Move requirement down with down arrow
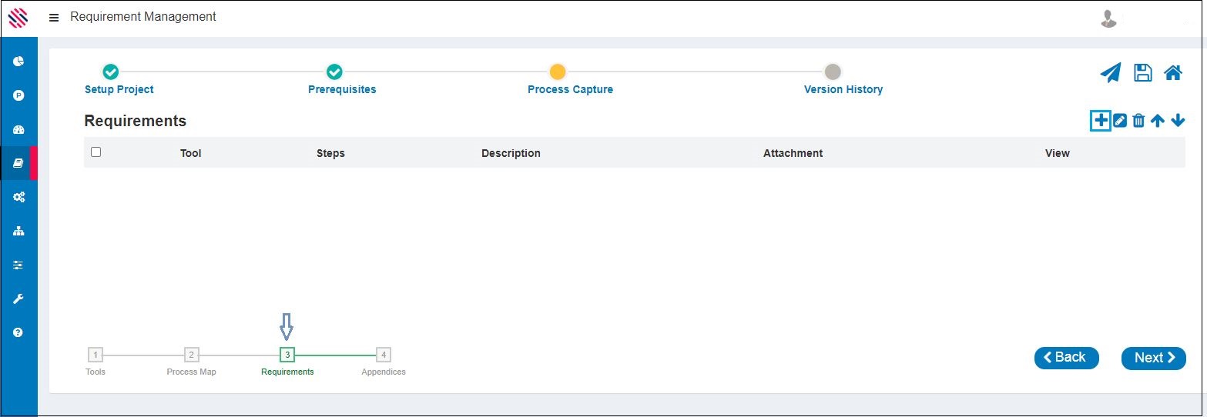This screenshot has height=417, width=1207. point(1177,121)
